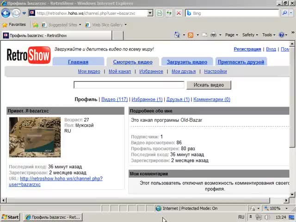Switch to the Главная tab
296x222 pixels.
click(78, 62)
